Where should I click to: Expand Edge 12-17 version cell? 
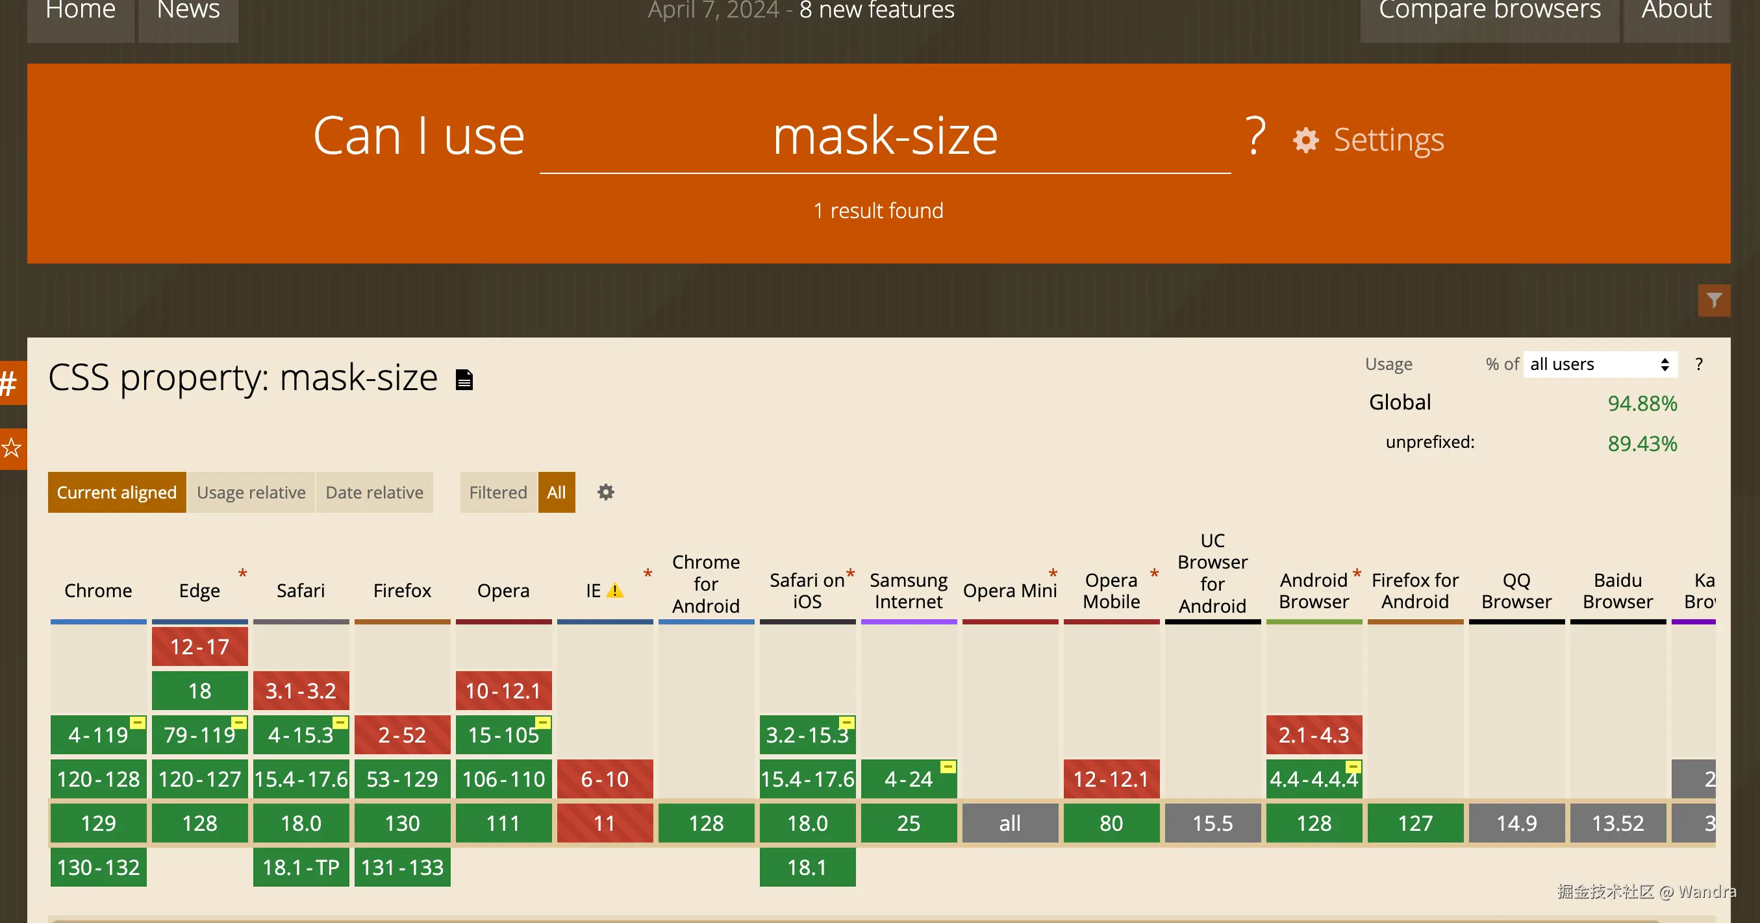point(199,646)
